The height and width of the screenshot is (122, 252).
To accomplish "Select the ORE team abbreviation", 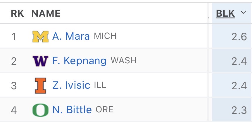I will pos(104,110).
